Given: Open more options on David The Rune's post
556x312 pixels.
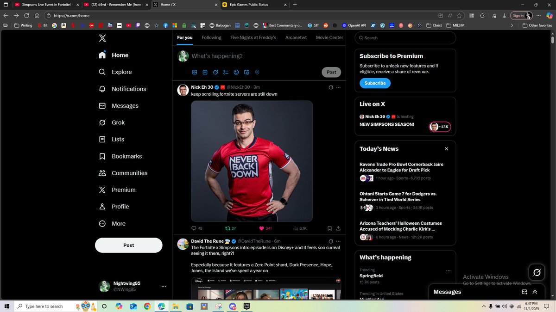Looking at the screenshot, I should click(x=338, y=241).
